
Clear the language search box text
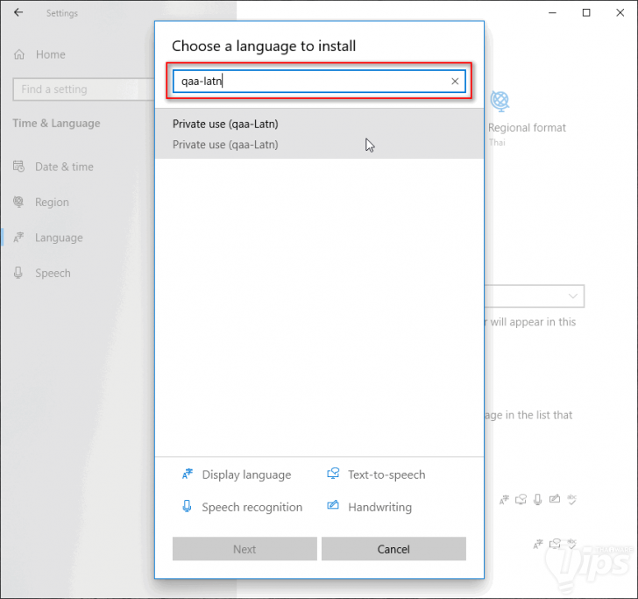(455, 82)
